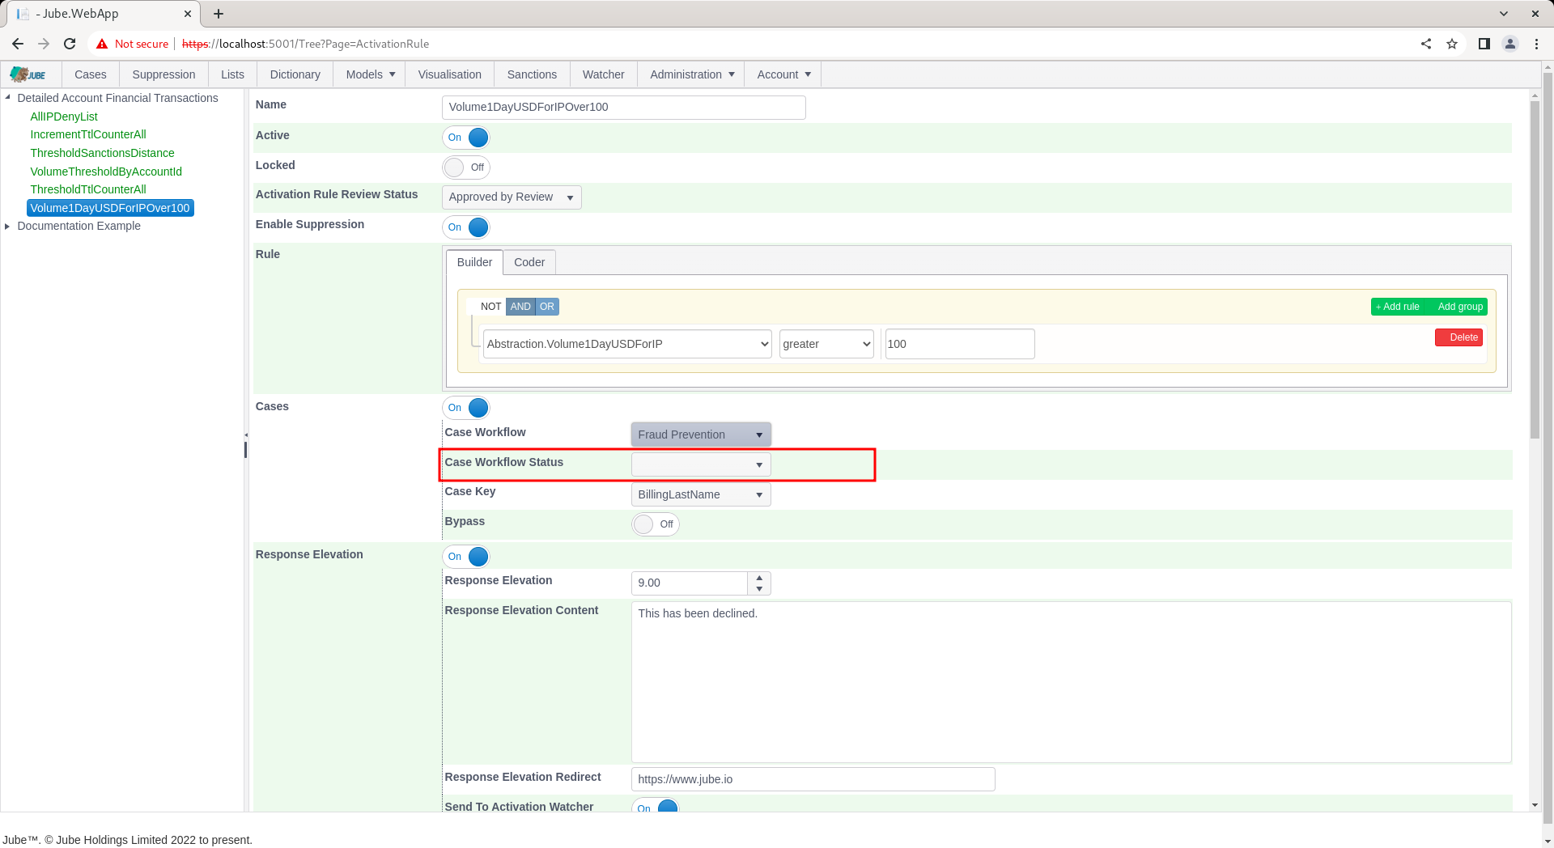Viewport: 1554px width, 848px height.
Task: Select VolumeThresholdByAccountId in tree
Action: coord(106,172)
